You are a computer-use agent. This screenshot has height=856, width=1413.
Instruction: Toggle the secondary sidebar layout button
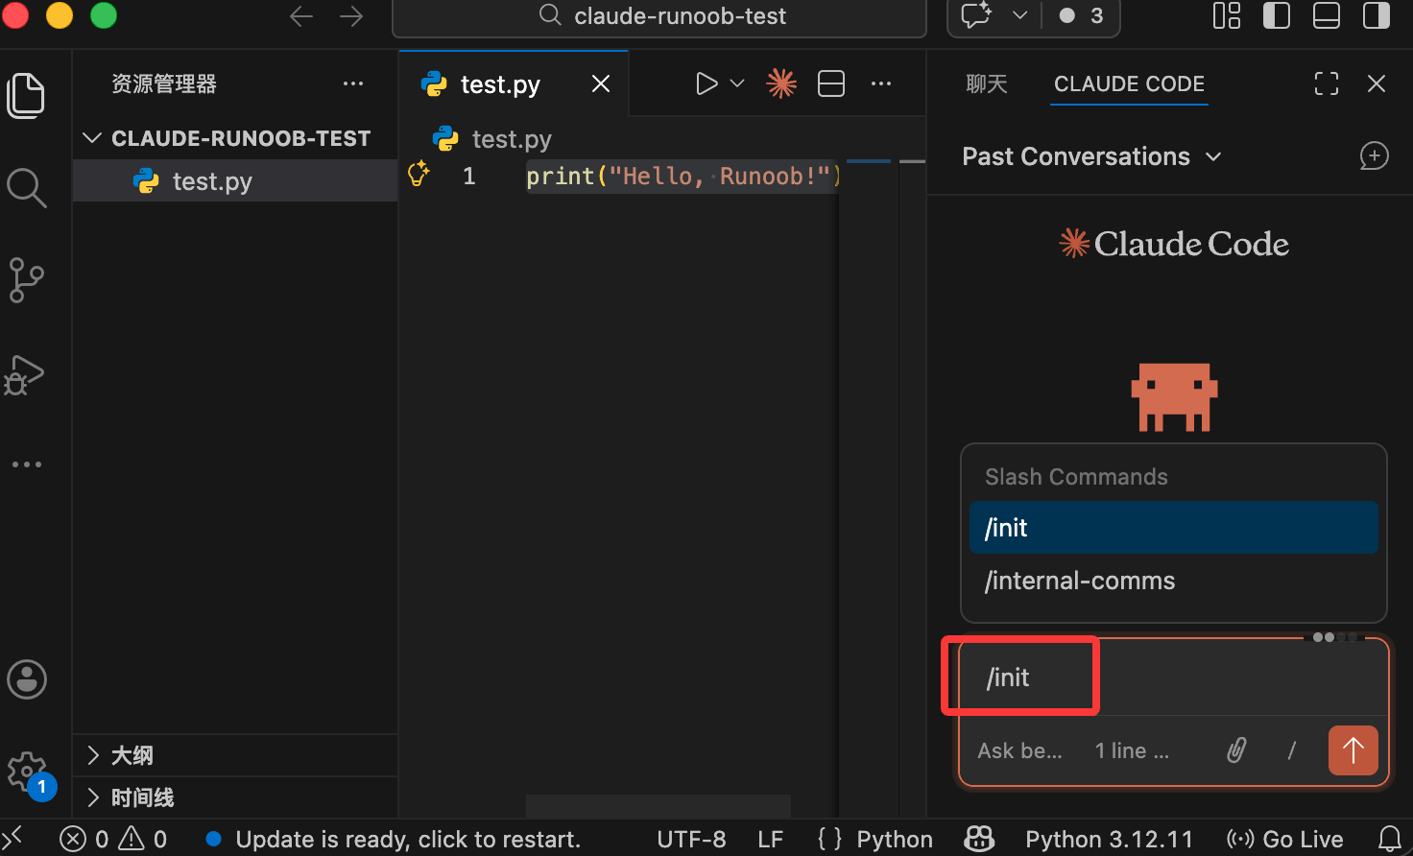tap(1376, 16)
